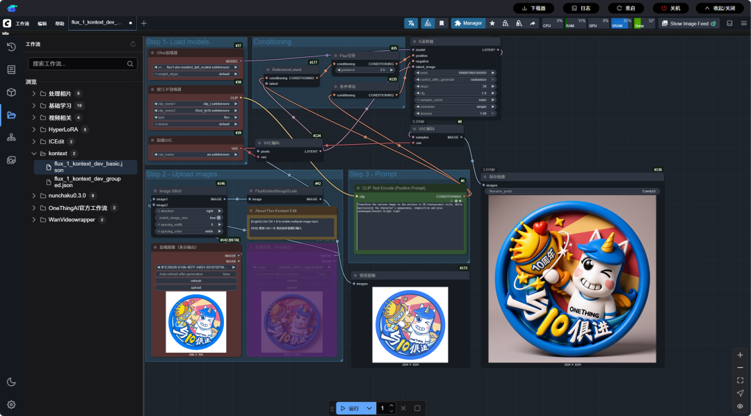Refresh the workflow list
The width and height of the screenshot is (751, 416).
(133, 44)
